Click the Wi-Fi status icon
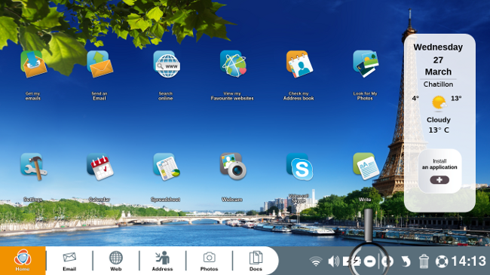 click(316, 261)
